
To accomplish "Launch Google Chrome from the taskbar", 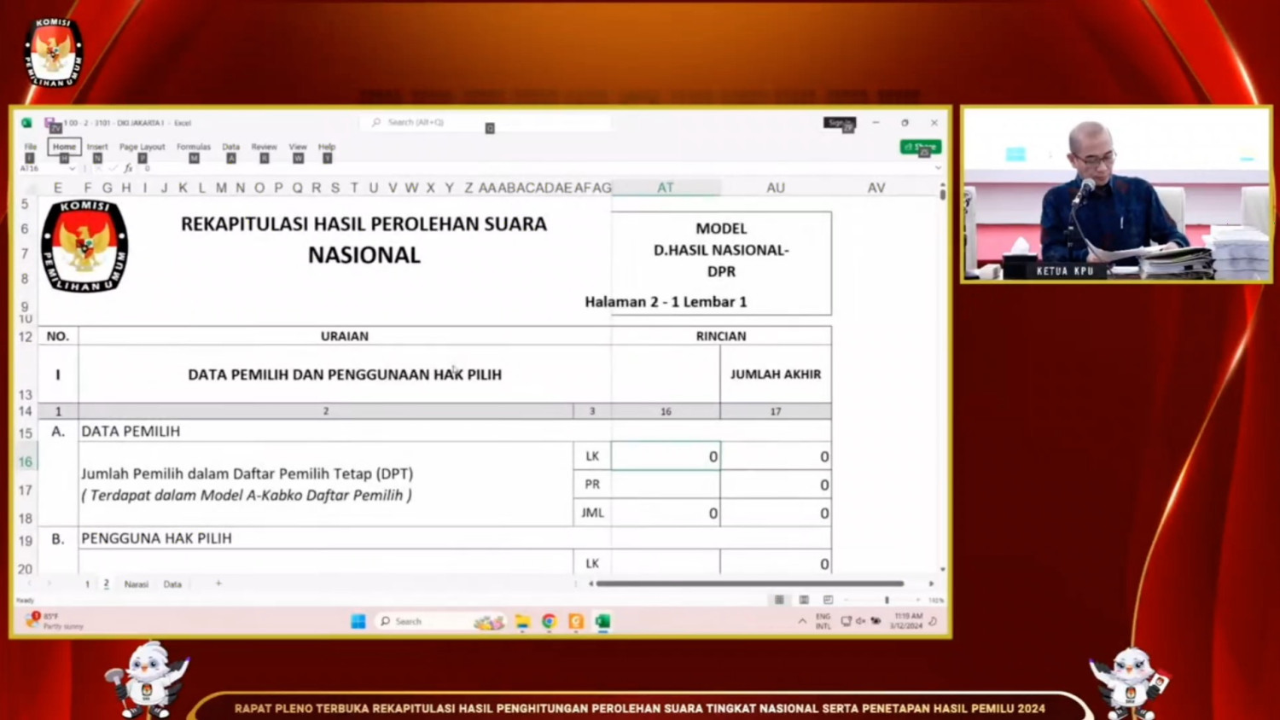I will click(549, 622).
